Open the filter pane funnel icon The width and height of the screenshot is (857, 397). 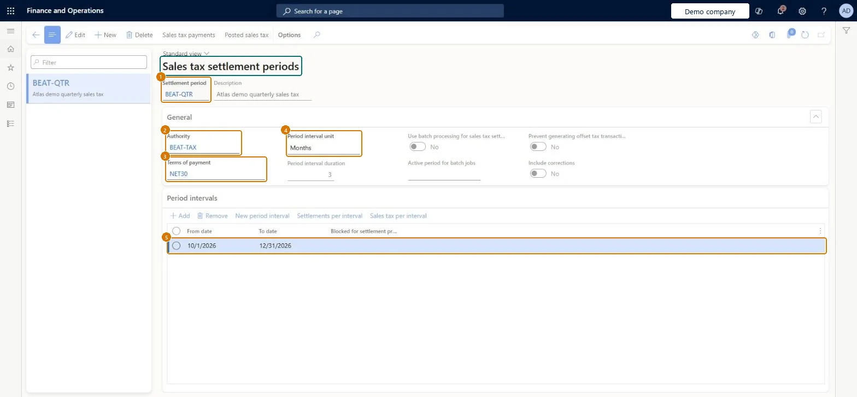click(846, 31)
